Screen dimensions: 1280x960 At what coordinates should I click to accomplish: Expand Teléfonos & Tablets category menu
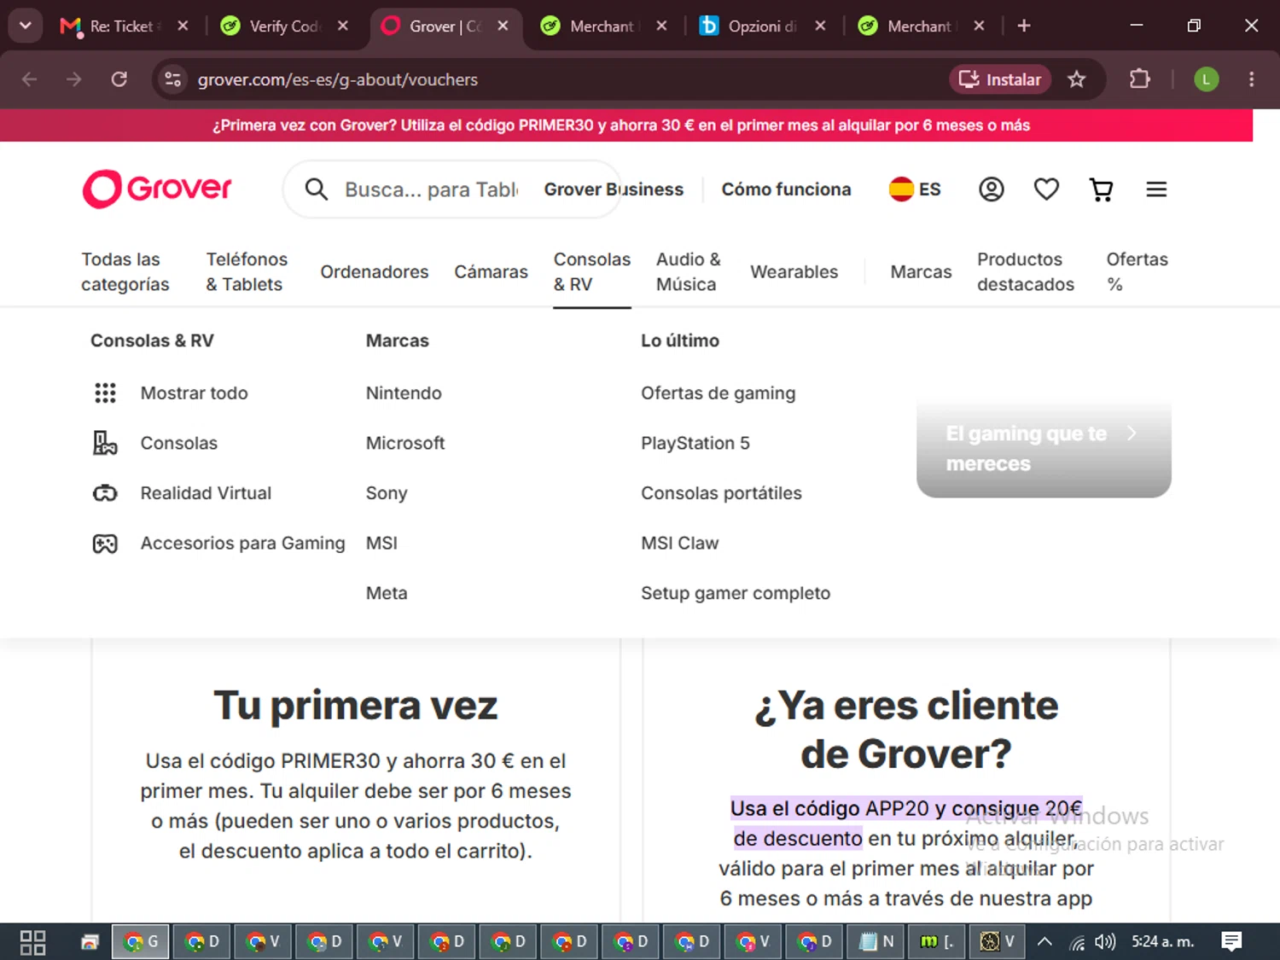[247, 272]
